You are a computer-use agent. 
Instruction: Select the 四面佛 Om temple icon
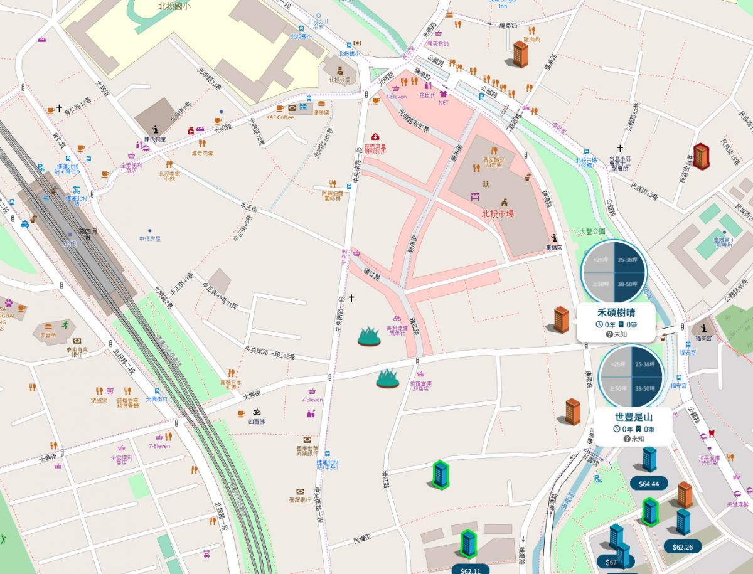pyautogui.click(x=256, y=413)
